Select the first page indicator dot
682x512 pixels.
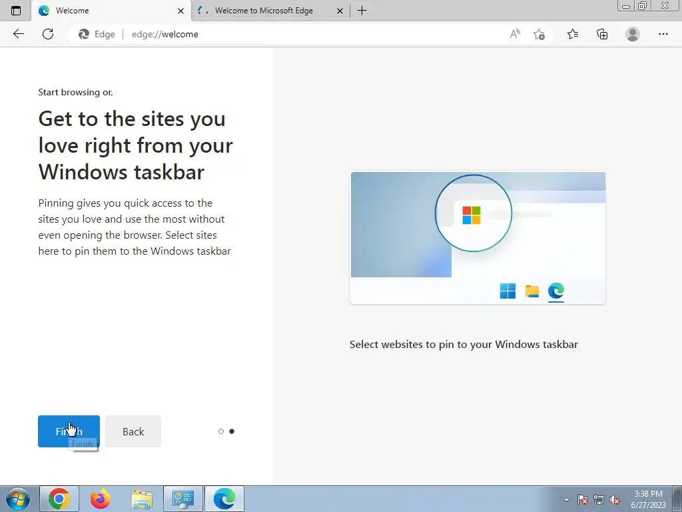pyautogui.click(x=221, y=431)
